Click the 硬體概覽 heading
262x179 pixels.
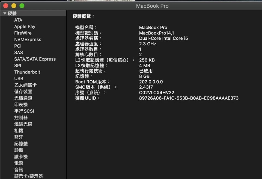[x=83, y=16]
